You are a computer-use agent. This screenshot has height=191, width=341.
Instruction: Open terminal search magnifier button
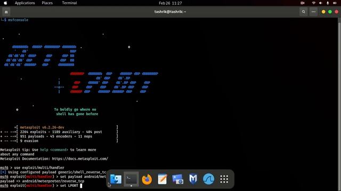click(x=303, y=12)
